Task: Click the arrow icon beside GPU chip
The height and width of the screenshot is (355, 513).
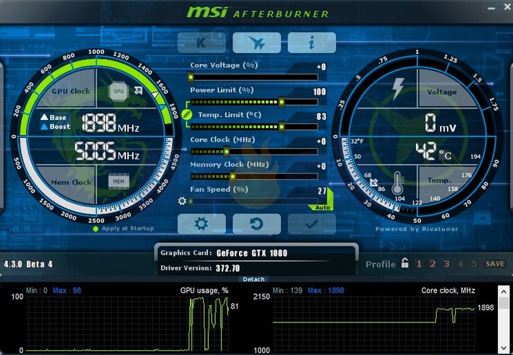Action: (x=138, y=90)
